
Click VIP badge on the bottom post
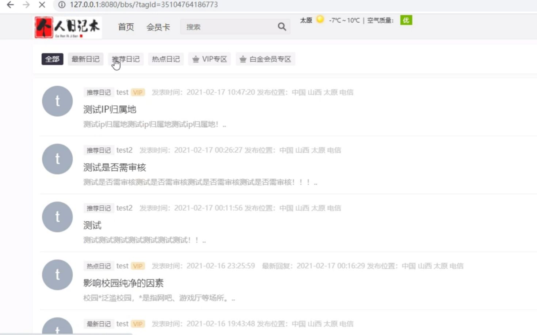point(138,324)
